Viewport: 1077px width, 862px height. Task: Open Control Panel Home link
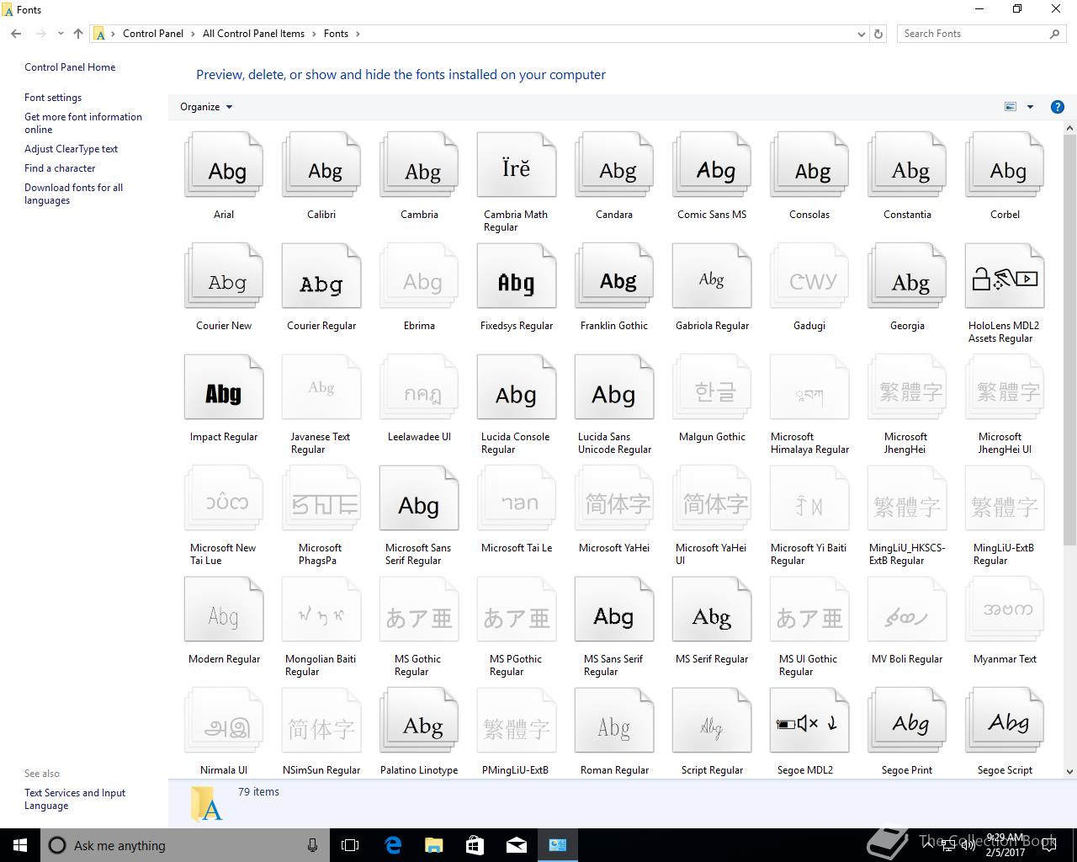70,67
